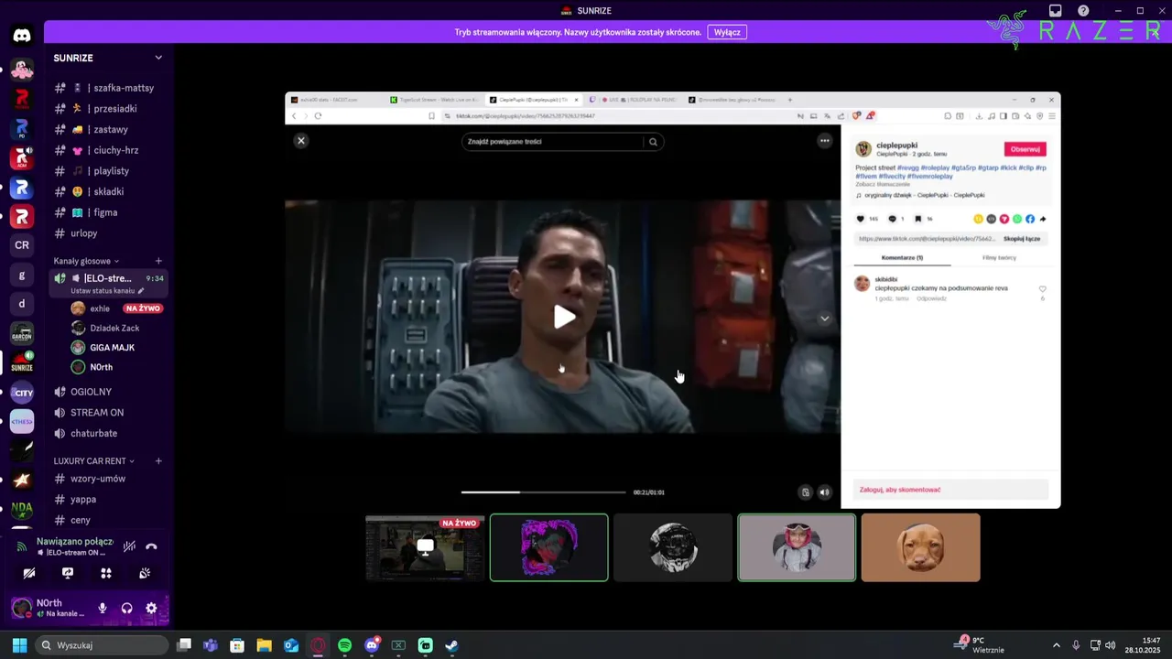
Task: Click Wyłącz streamer mode button
Action: (x=727, y=32)
